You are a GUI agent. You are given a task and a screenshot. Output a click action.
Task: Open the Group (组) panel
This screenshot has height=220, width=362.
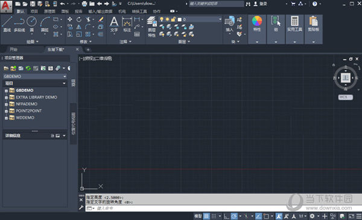click(x=276, y=24)
